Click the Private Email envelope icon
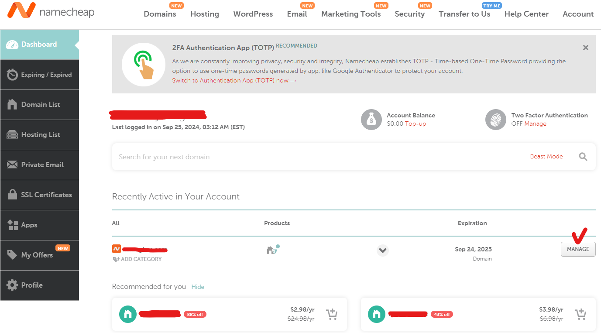Viewport: 601px width, 333px height. click(12, 165)
